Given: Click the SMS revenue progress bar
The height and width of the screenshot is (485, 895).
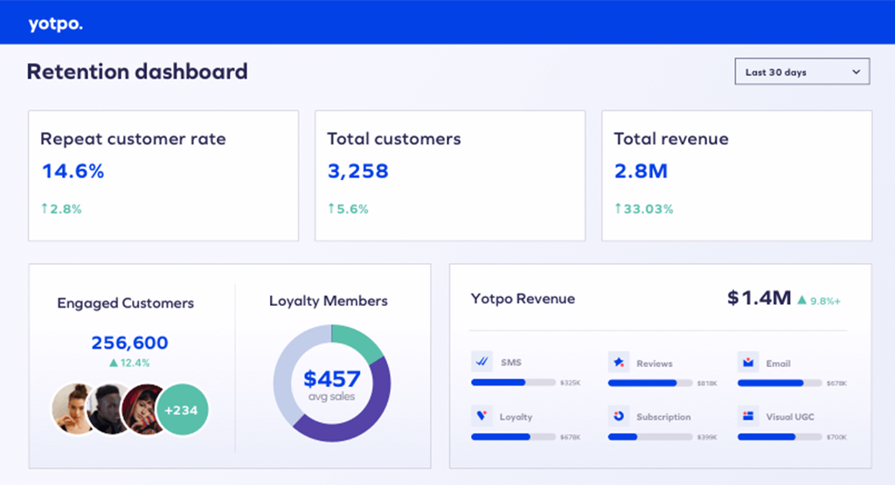Looking at the screenshot, I should click(x=513, y=382).
